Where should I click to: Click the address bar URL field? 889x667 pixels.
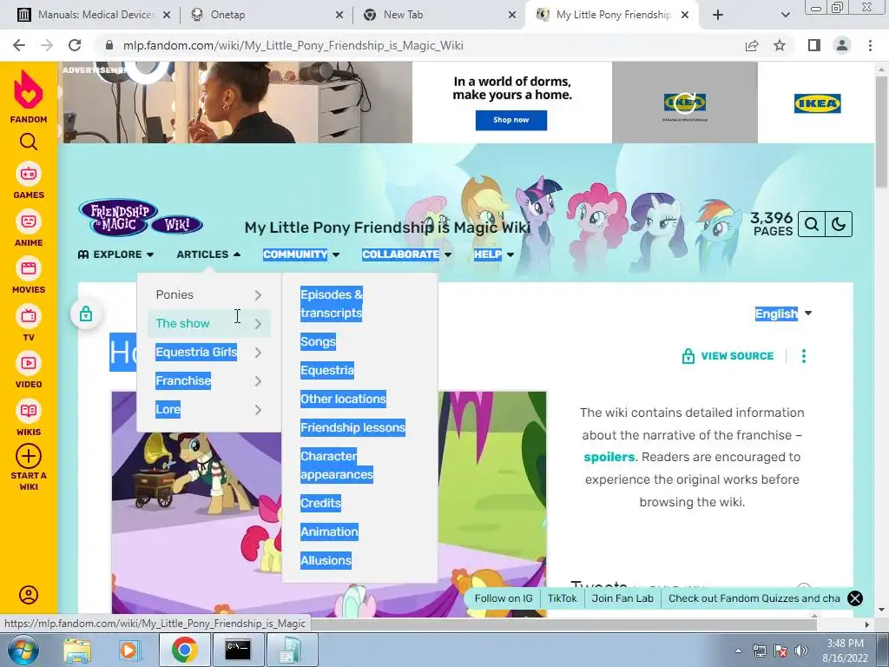click(419, 45)
